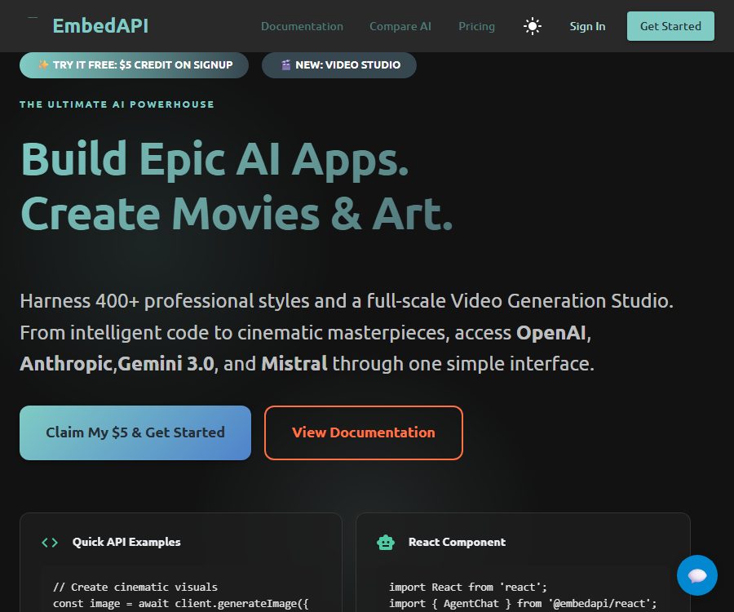The width and height of the screenshot is (734, 612).
Task: Click the bold text Gemini 3.0
Action: point(166,364)
